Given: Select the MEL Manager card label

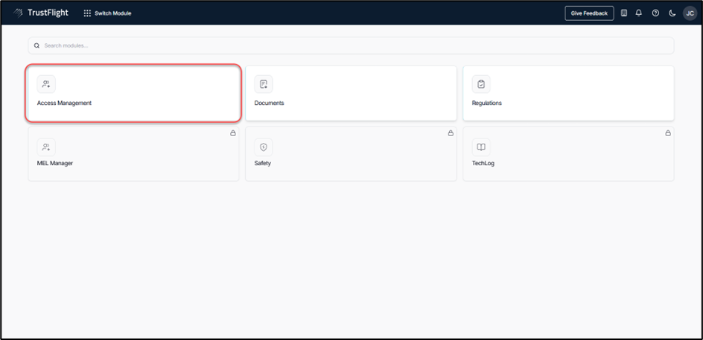Looking at the screenshot, I should point(54,164).
